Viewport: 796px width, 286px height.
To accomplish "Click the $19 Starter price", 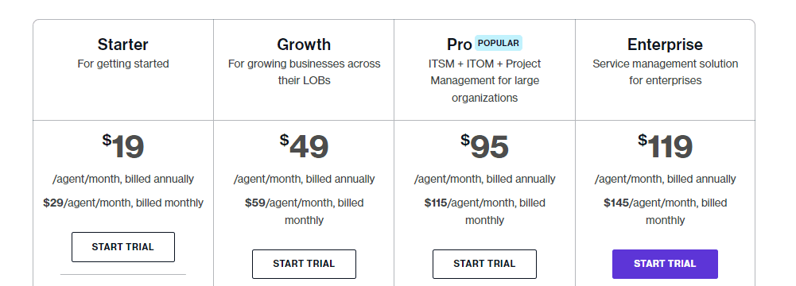I will click(x=122, y=146).
